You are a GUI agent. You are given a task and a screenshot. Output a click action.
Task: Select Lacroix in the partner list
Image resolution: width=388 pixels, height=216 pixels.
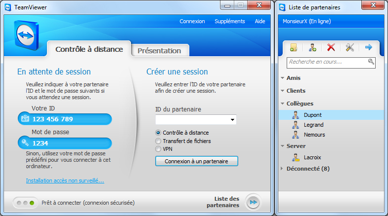click(x=331, y=157)
